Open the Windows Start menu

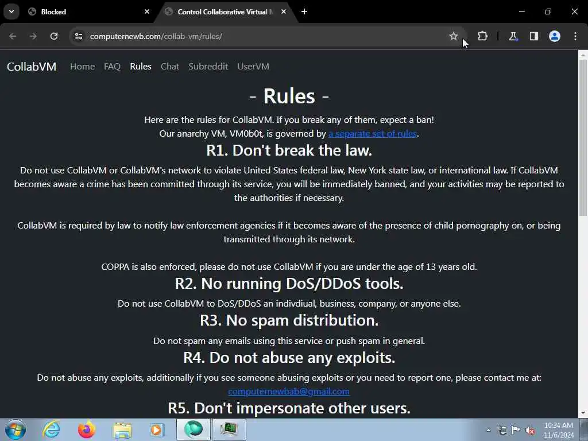coord(16,430)
